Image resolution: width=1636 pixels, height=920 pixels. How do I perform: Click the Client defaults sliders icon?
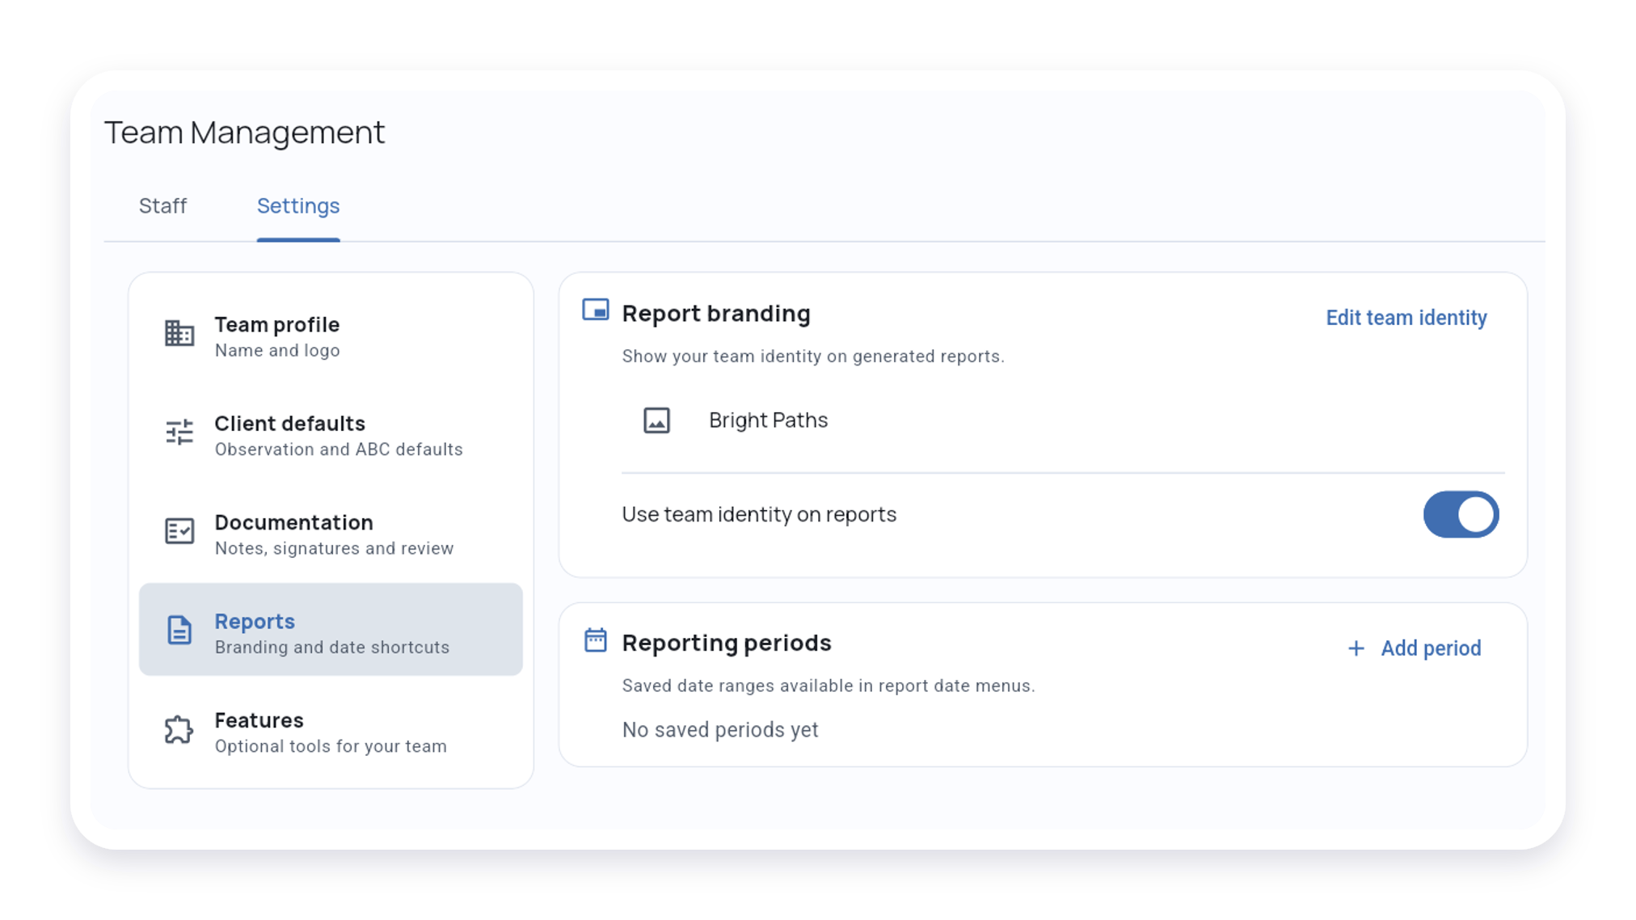179,432
